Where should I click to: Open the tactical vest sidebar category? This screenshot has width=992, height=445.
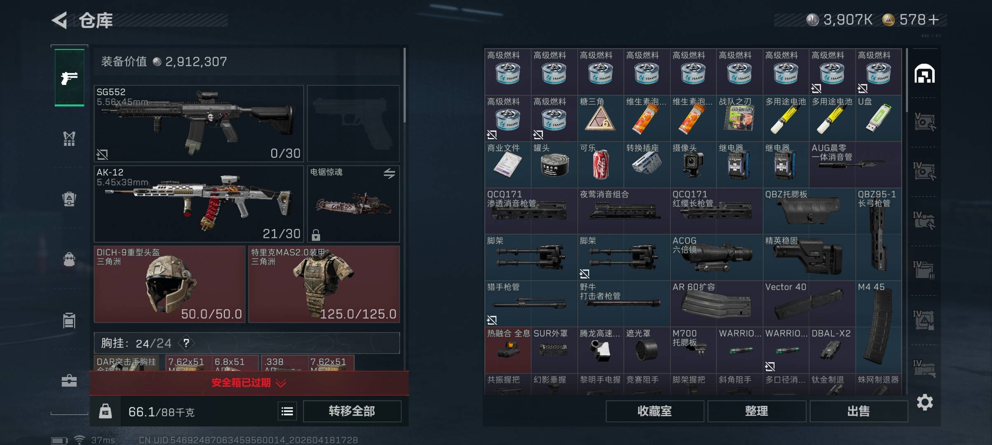[x=69, y=138]
